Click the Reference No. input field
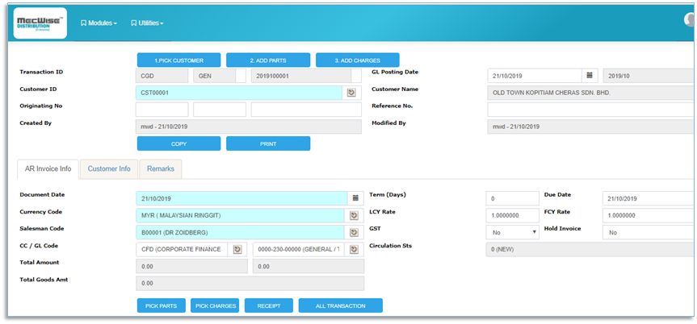Screen dimensions: 697x324 pos(591,110)
